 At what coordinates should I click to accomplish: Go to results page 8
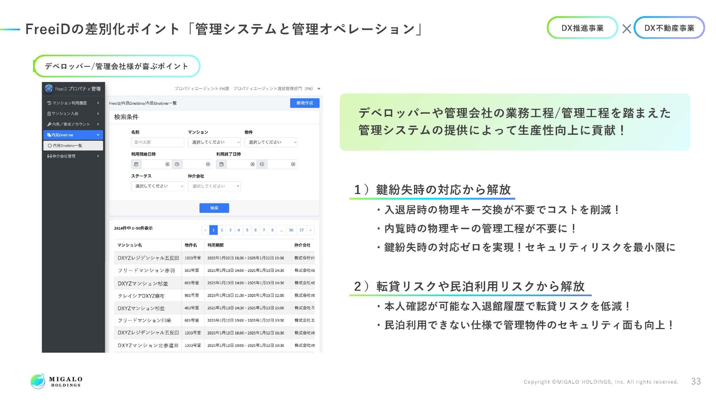pyautogui.click(x=272, y=230)
